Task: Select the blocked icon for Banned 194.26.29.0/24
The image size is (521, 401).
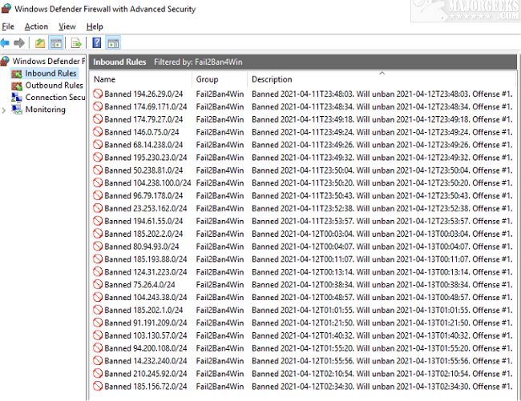Action: pyautogui.click(x=98, y=94)
